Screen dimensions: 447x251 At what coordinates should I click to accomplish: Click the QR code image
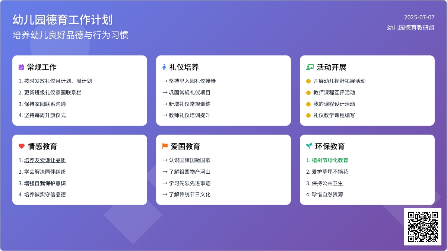423,227
